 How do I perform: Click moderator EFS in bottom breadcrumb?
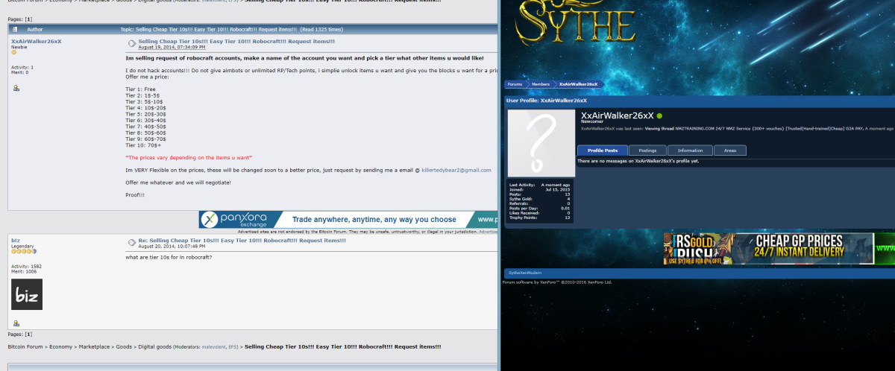click(x=234, y=346)
